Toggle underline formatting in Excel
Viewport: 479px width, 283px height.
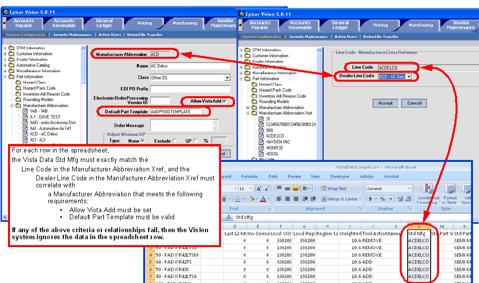point(224,199)
